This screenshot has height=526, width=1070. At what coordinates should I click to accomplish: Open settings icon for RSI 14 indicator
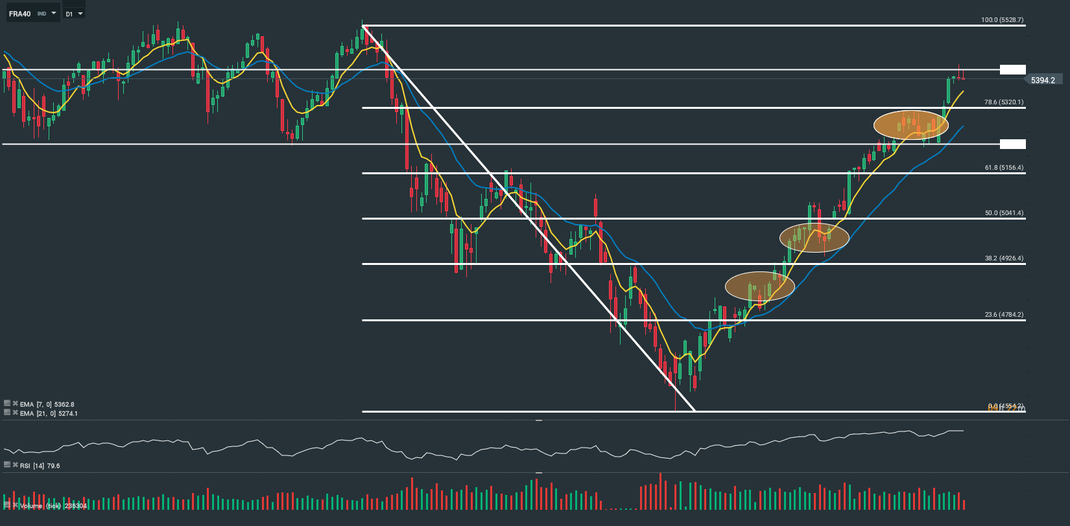pos(7,464)
